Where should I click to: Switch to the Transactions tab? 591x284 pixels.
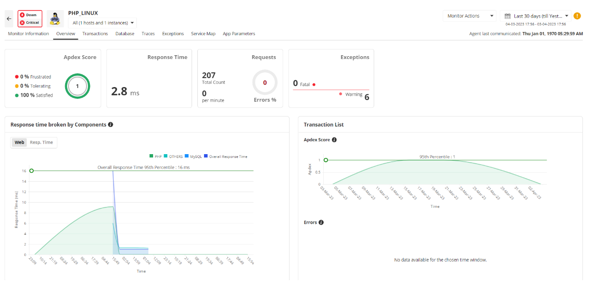click(x=95, y=34)
